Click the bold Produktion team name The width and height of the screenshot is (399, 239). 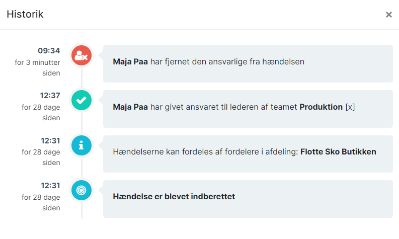pyautogui.click(x=321, y=107)
